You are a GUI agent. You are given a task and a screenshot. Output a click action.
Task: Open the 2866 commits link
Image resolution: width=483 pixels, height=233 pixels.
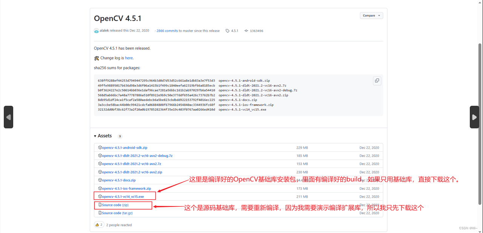(167, 31)
